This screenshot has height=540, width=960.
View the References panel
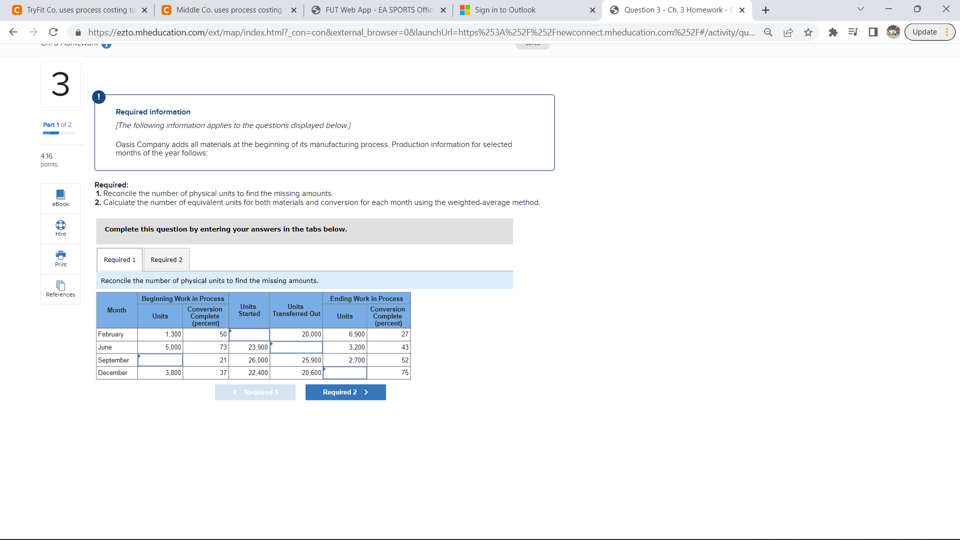60,289
